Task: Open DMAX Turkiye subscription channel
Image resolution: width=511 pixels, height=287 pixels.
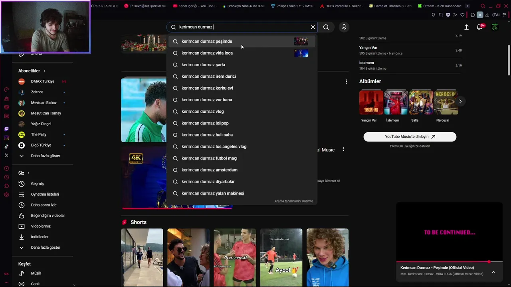Action: point(42,81)
